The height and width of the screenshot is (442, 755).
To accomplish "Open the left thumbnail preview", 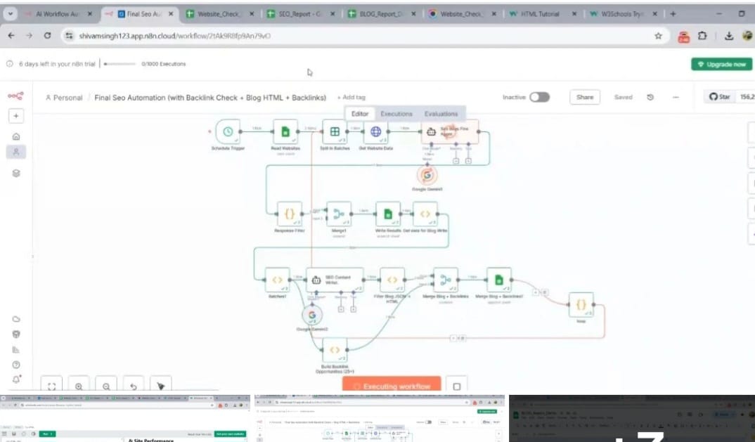I will point(125,418).
